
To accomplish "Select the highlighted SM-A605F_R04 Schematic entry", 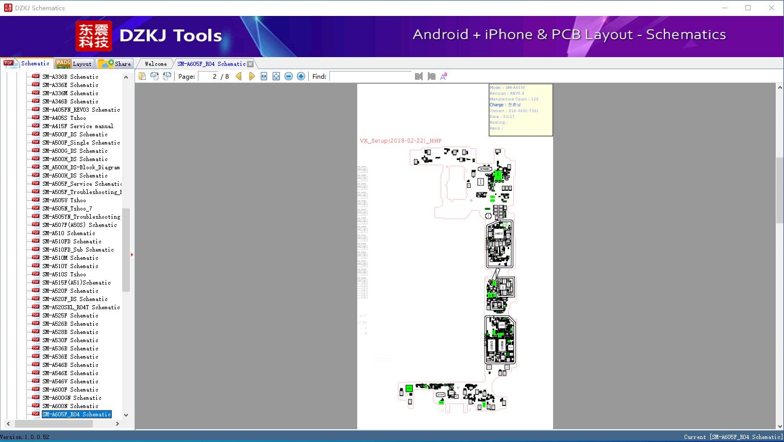I will 76,414.
